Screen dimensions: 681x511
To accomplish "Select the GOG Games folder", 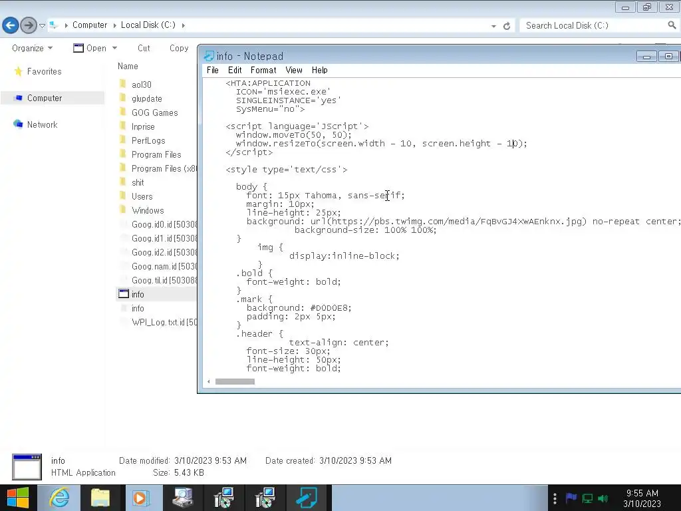I will 154,112.
